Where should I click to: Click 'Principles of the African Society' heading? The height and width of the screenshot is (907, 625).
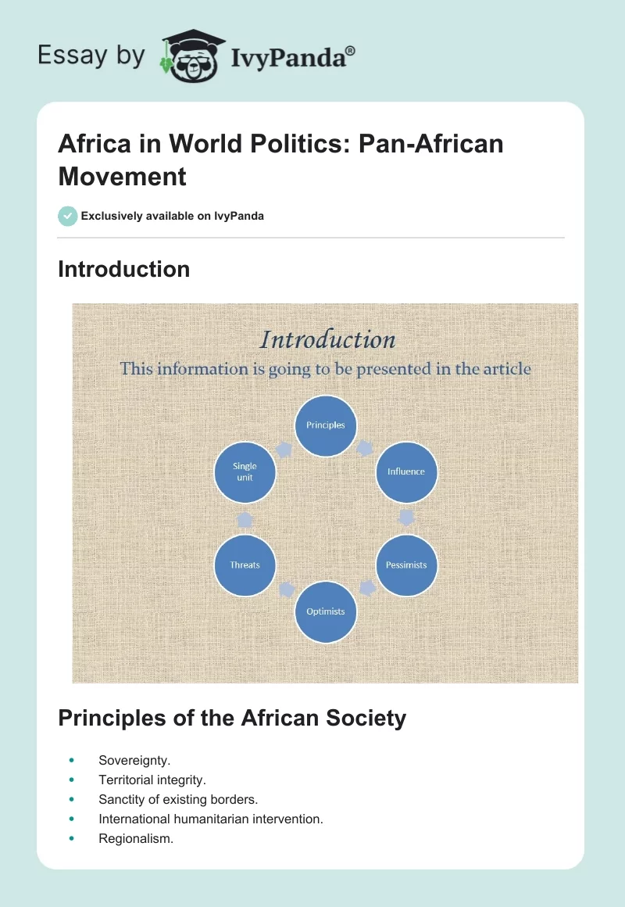click(232, 718)
